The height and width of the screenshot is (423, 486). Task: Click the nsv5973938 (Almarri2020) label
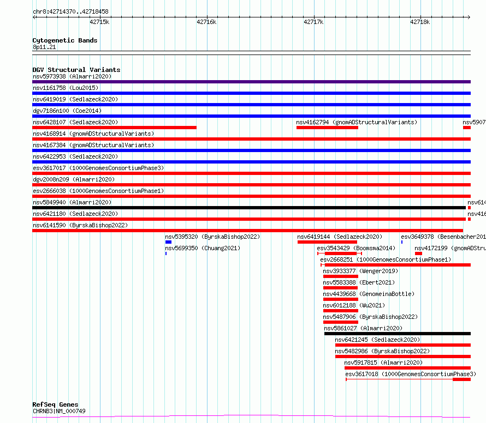[x=72, y=76]
